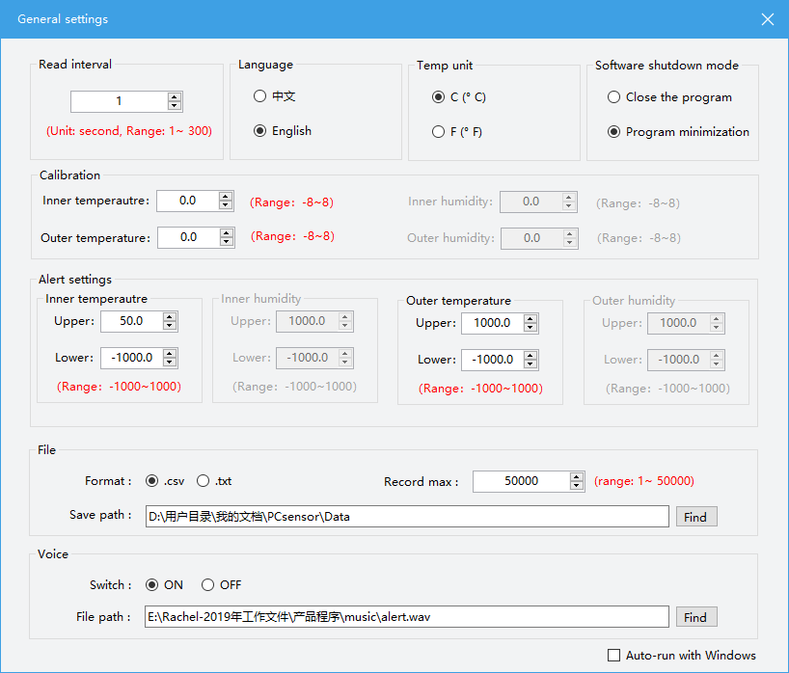Increase Read interval with the up arrow
This screenshot has height=673, width=789.
pos(175,97)
